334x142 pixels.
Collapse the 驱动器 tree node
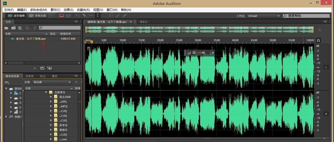pos(6,88)
